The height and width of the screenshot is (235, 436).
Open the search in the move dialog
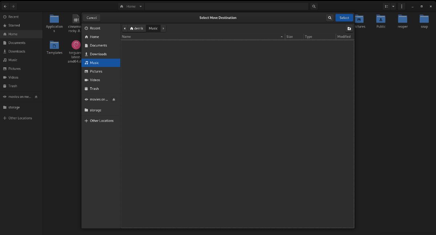tap(330, 17)
